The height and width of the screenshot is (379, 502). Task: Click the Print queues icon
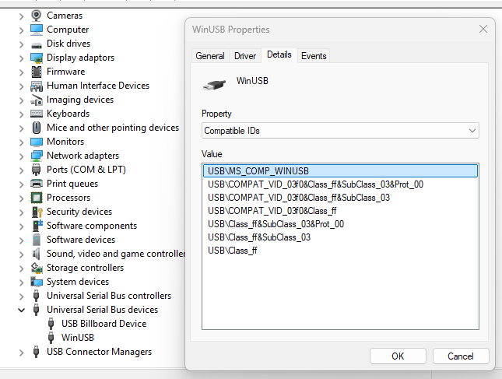coord(36,184)
